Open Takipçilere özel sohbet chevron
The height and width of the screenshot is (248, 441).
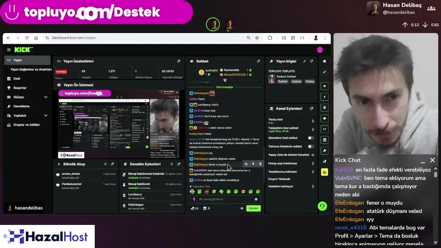(x=313, y=130)
